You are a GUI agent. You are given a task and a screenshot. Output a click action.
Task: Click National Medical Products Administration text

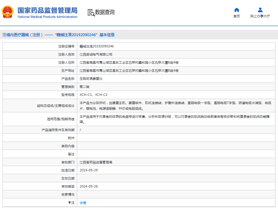point(47,17)
